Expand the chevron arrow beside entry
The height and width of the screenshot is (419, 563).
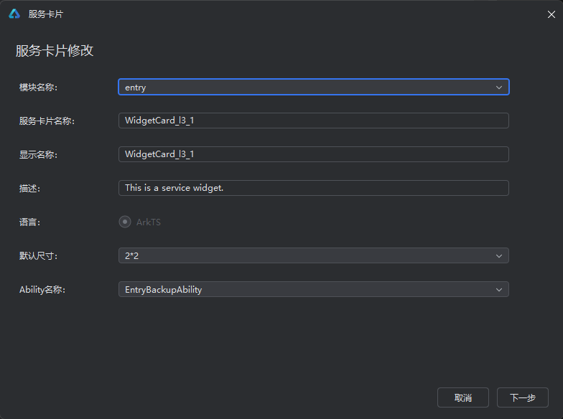click(498, 88)
